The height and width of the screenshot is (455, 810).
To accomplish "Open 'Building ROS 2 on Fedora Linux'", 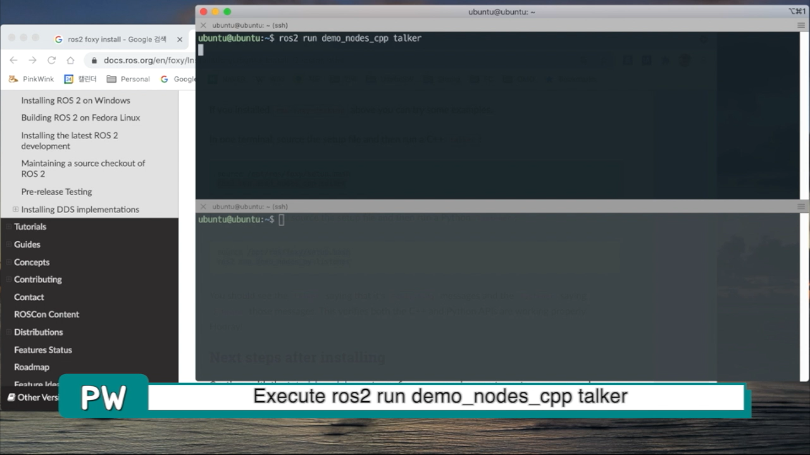I will [x=80, y=118].
